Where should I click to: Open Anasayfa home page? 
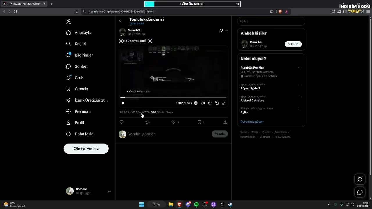[x=79, y=33]
